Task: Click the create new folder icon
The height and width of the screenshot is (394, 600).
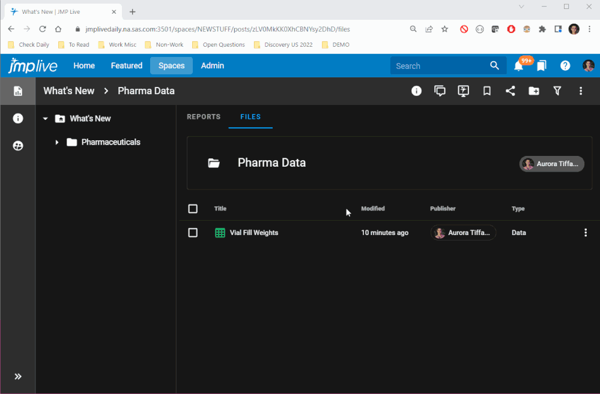Action: pos(534,91)
